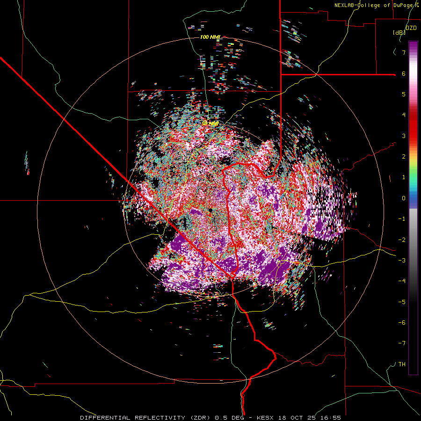421x421 pixels.
Task: Click the [dB] units label
Action: click(399, 32)
